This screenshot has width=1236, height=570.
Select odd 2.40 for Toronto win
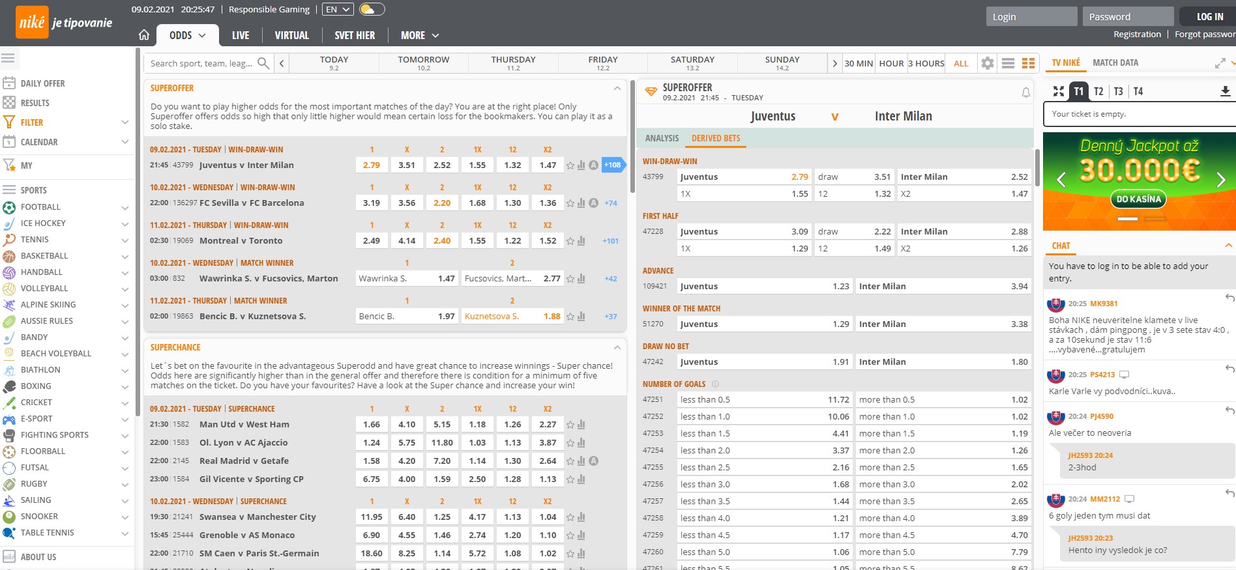[442, 241]
